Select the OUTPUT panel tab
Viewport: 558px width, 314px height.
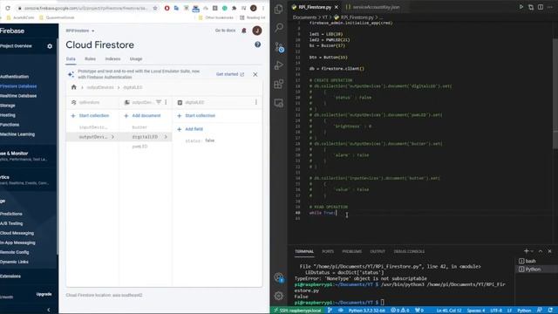point(378,251)
